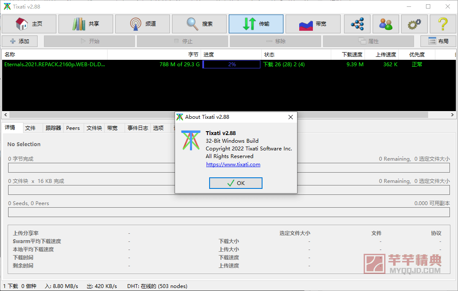Sort by the 进度 column header
This screenshot has width=458, height=291.
[231, 55]
